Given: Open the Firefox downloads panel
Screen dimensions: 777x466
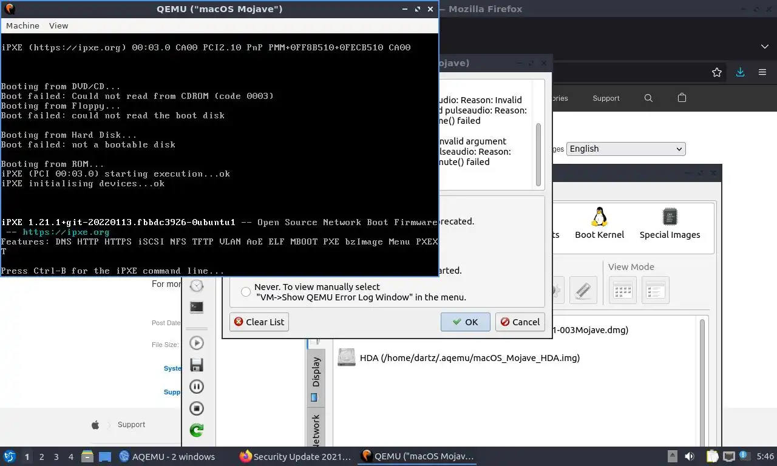Looking at the screenshot, I should tap(740, 72).
